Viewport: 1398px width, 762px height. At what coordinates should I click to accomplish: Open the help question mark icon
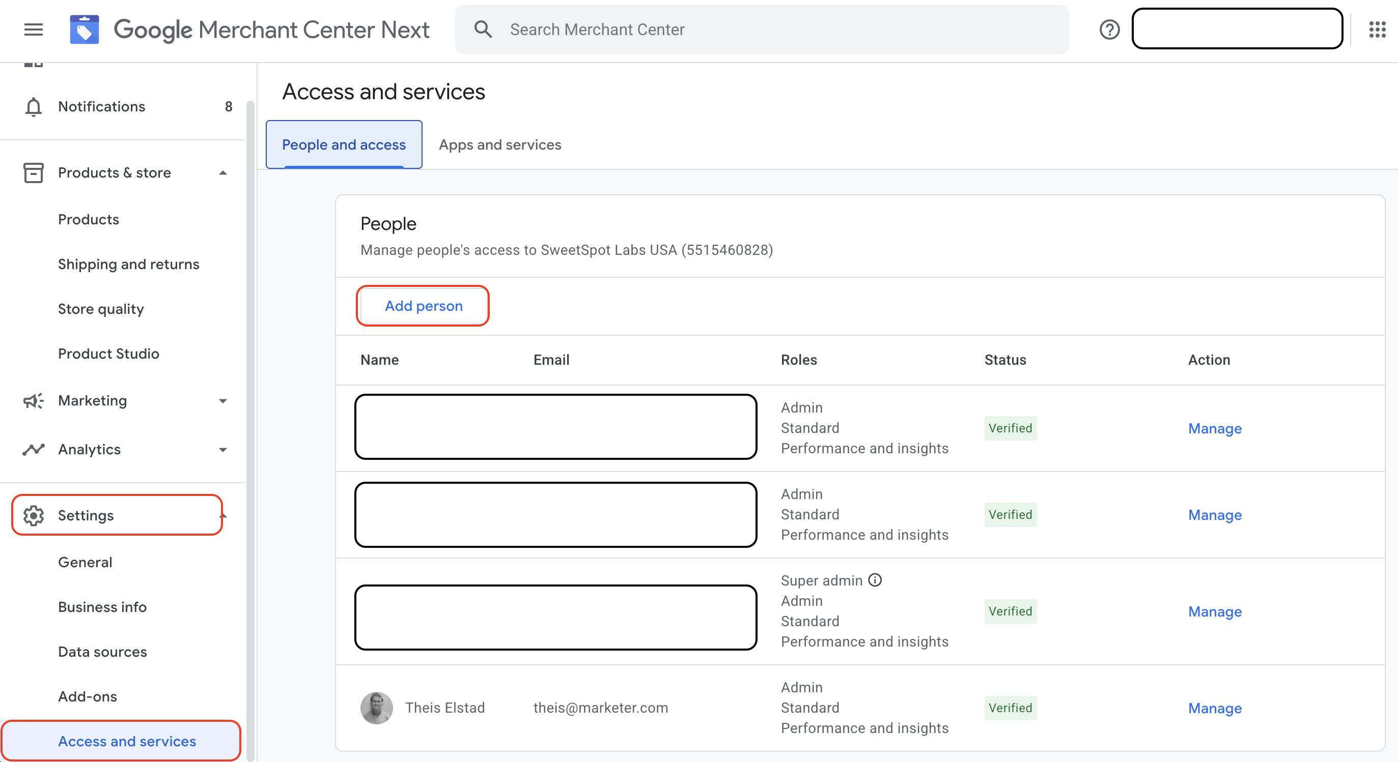click(x=1109, y=30)
